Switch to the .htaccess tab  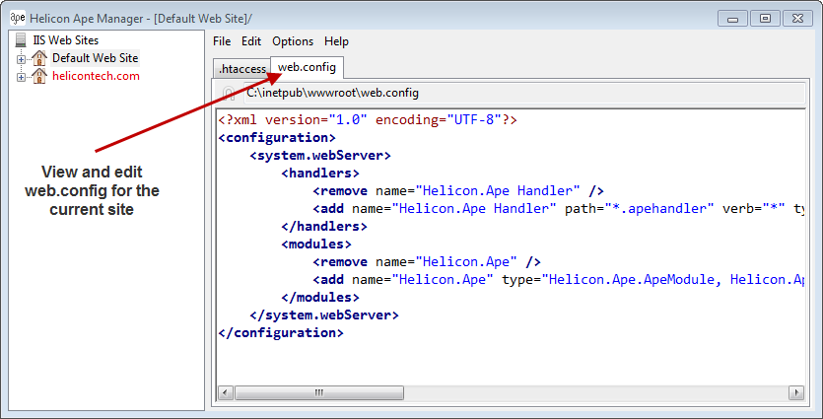point(241,69)
